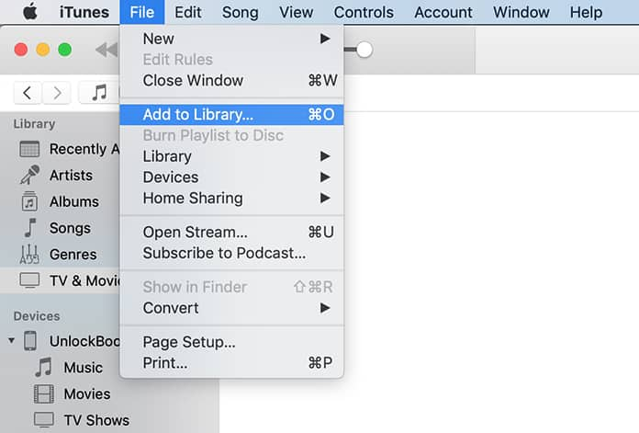Click the red close window button
This screenshot has width=639, height=433.
point(21,50)
